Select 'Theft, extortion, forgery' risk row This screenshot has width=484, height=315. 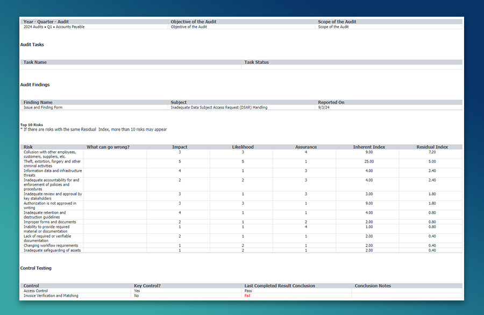(241, 164)
